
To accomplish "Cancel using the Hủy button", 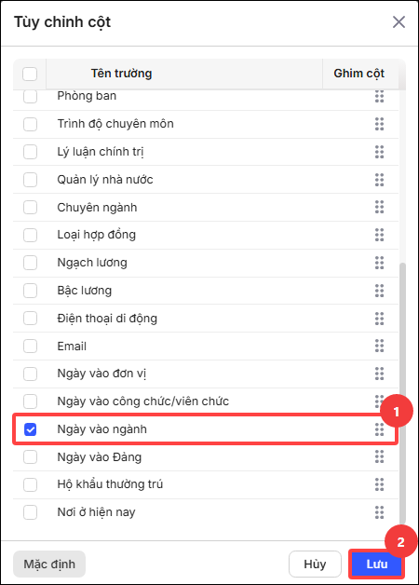I will click(315, 564).
